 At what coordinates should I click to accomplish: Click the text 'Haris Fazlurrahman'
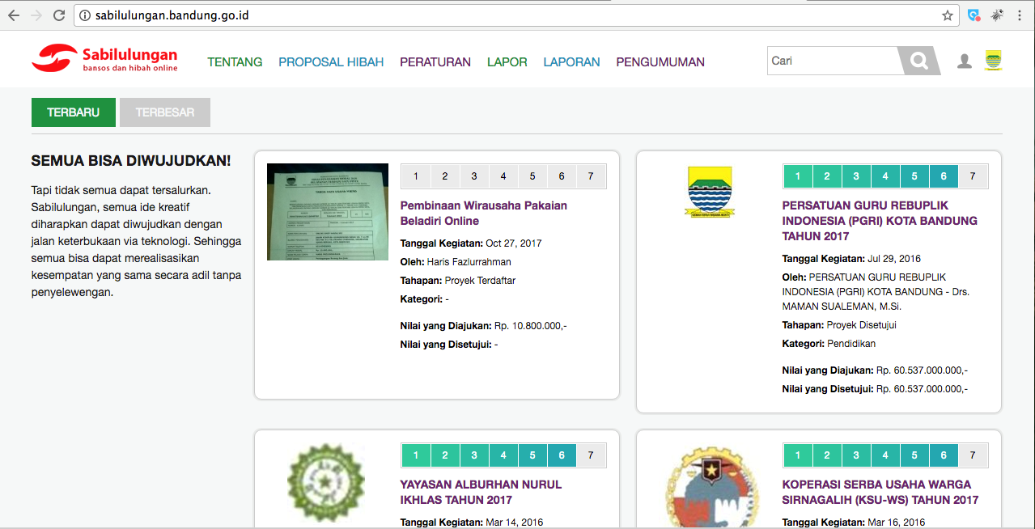click(469, 262)
